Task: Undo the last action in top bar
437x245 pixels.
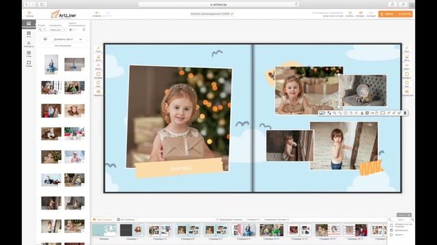Action: coord(97,14)
